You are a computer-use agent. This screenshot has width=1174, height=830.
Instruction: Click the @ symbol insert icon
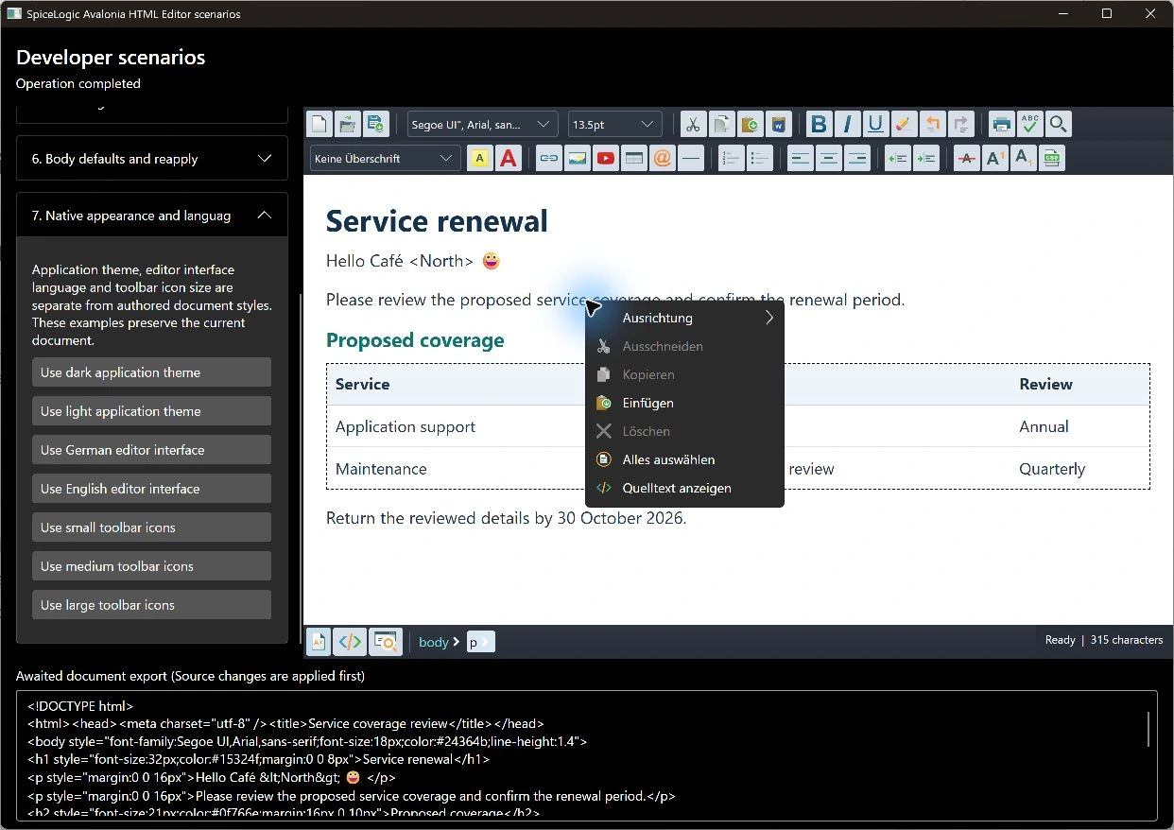[663, 159]
